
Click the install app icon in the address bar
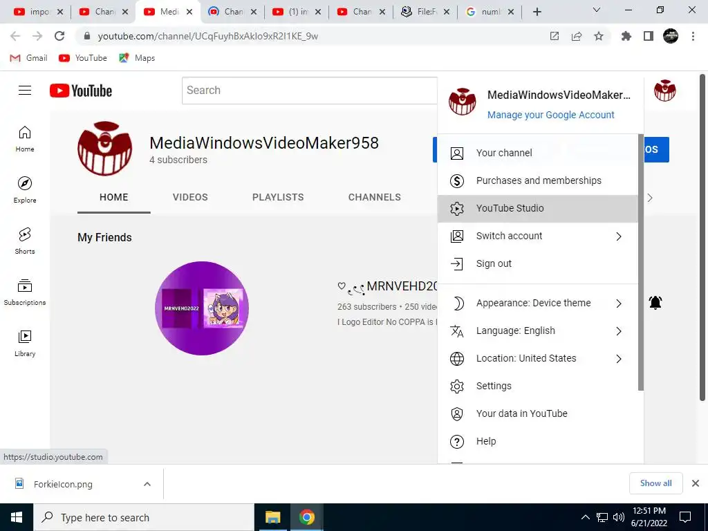(x=554, y=36)
